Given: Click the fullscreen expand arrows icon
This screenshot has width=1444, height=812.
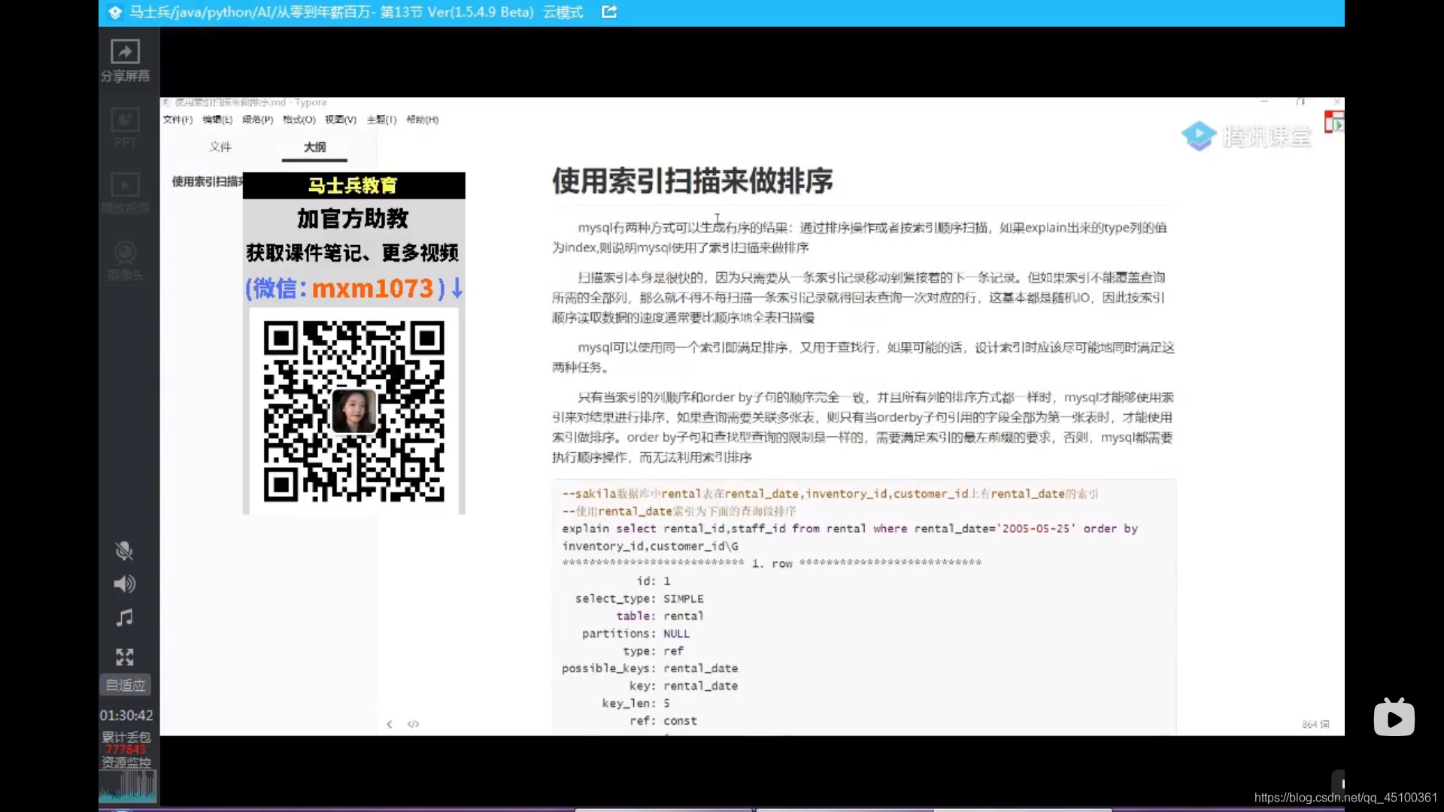Looking at the screenshot, I should [124, 657].
